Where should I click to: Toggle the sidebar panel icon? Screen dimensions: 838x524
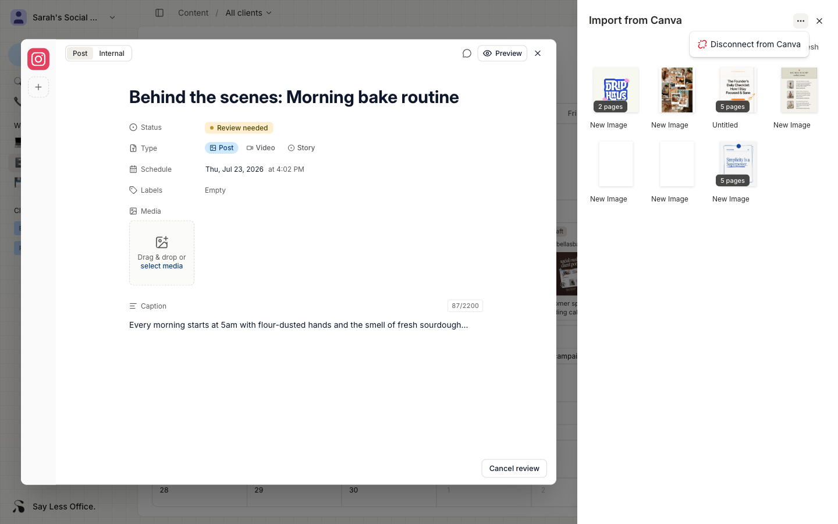(159, 13)
